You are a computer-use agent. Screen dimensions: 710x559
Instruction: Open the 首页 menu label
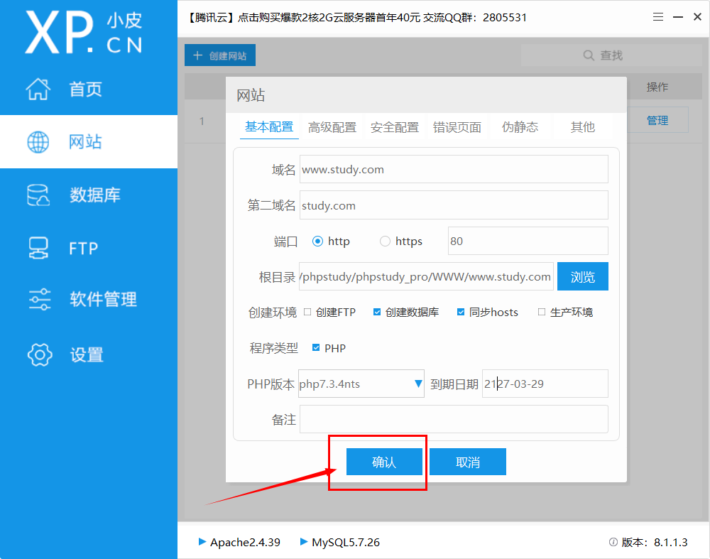tap(86, 89)
